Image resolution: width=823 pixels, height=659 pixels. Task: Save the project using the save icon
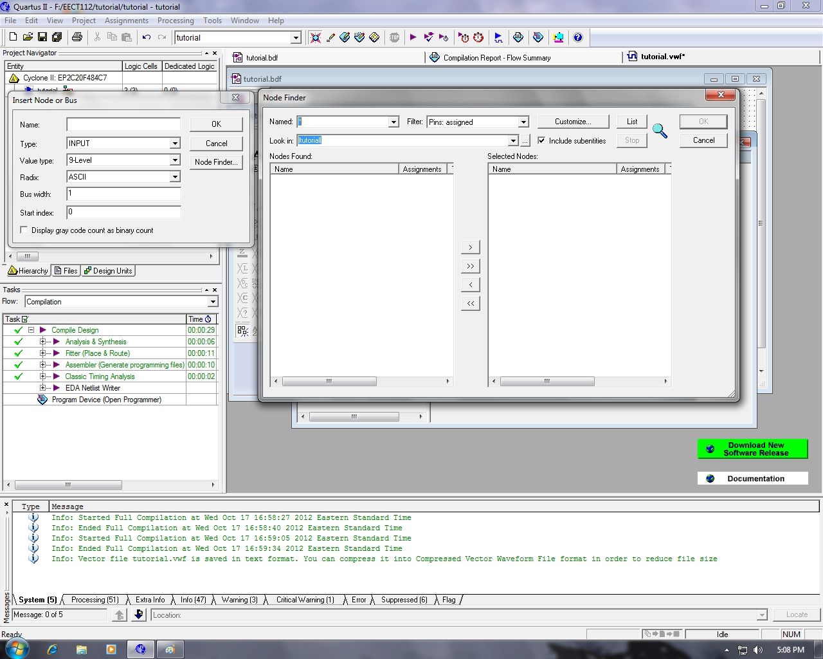(x=42, y=37)
